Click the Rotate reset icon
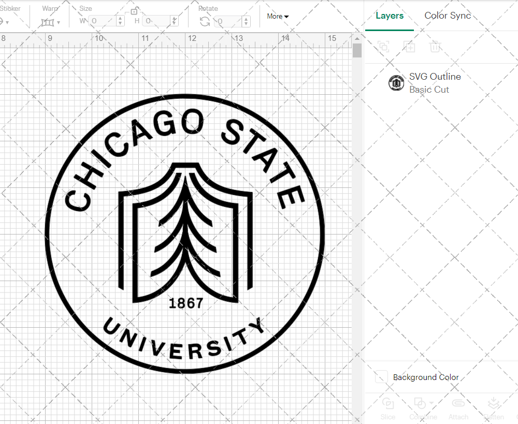This screenshot has width=518, height=424. coord(205,22)
